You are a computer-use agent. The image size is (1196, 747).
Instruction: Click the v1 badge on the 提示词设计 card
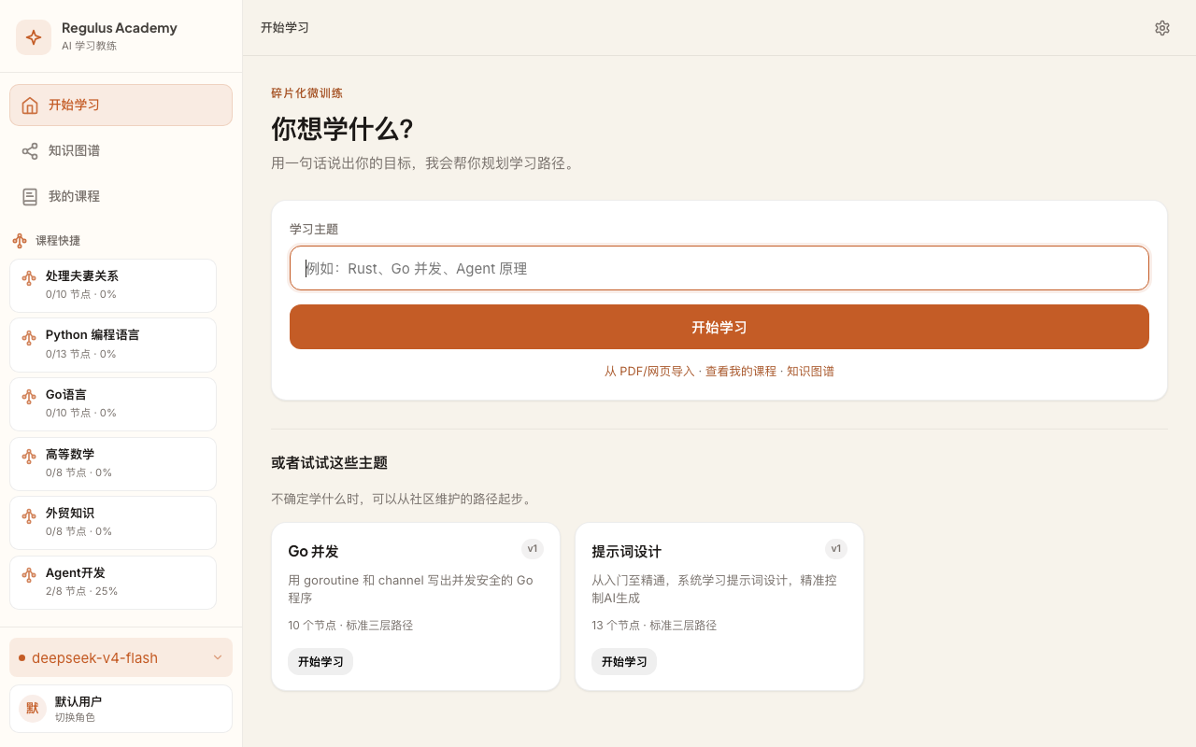point(836,549)
